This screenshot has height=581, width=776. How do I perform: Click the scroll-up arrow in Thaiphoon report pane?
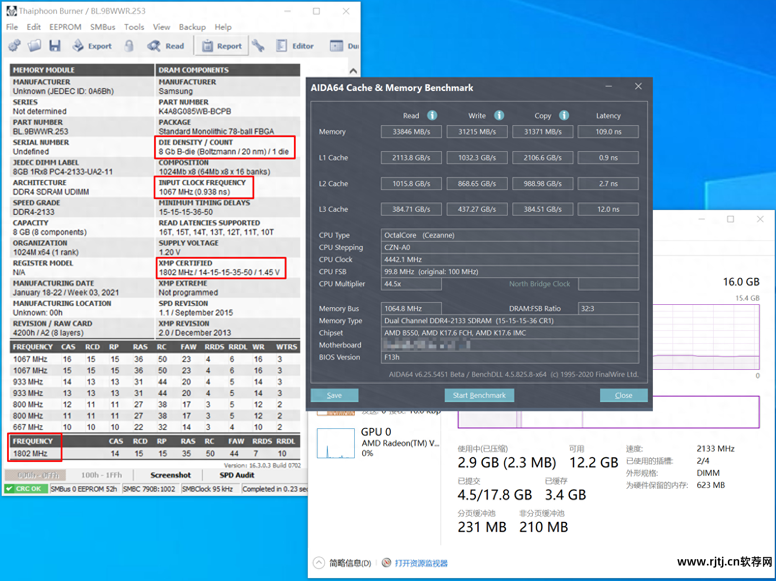(x=353, y=71)
